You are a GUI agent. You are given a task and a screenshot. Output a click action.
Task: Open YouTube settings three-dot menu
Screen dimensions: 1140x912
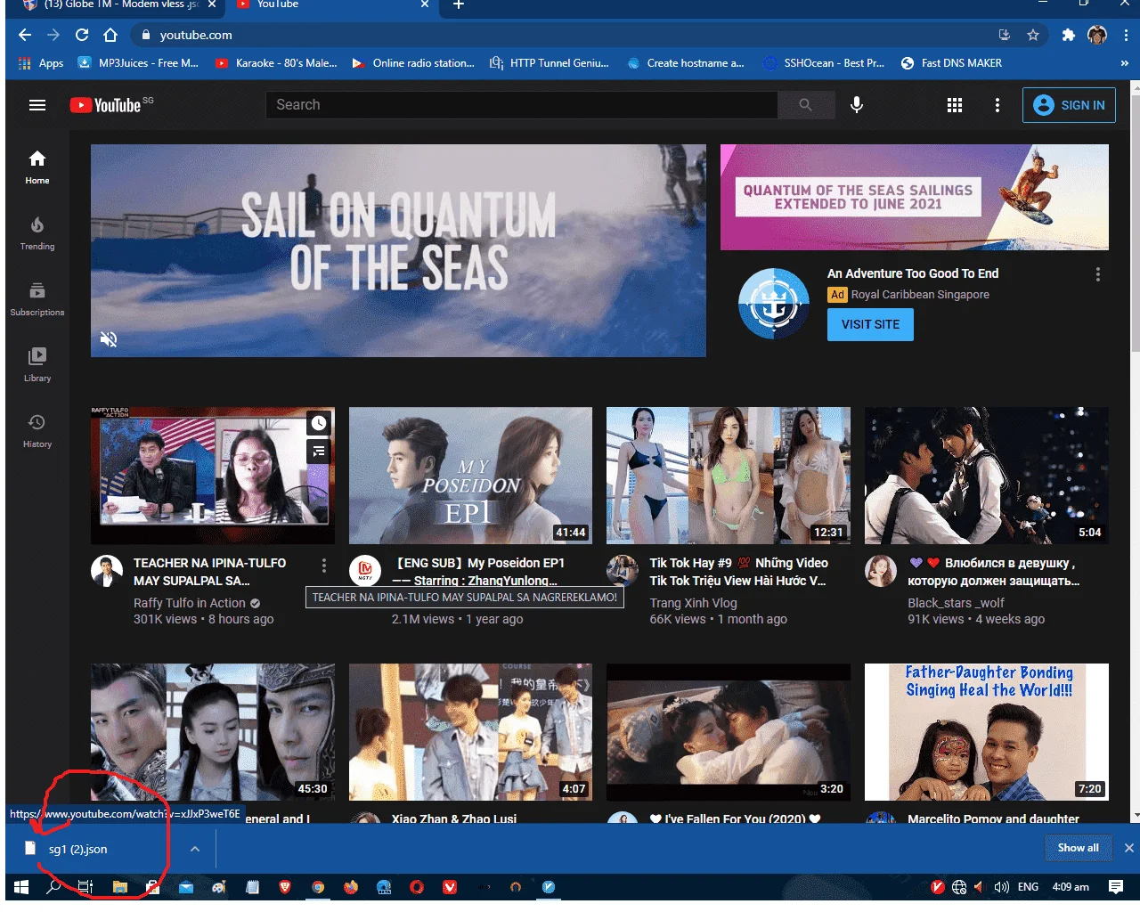click(997, 105)
